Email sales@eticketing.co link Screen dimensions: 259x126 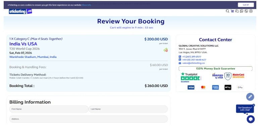point(194,63)
